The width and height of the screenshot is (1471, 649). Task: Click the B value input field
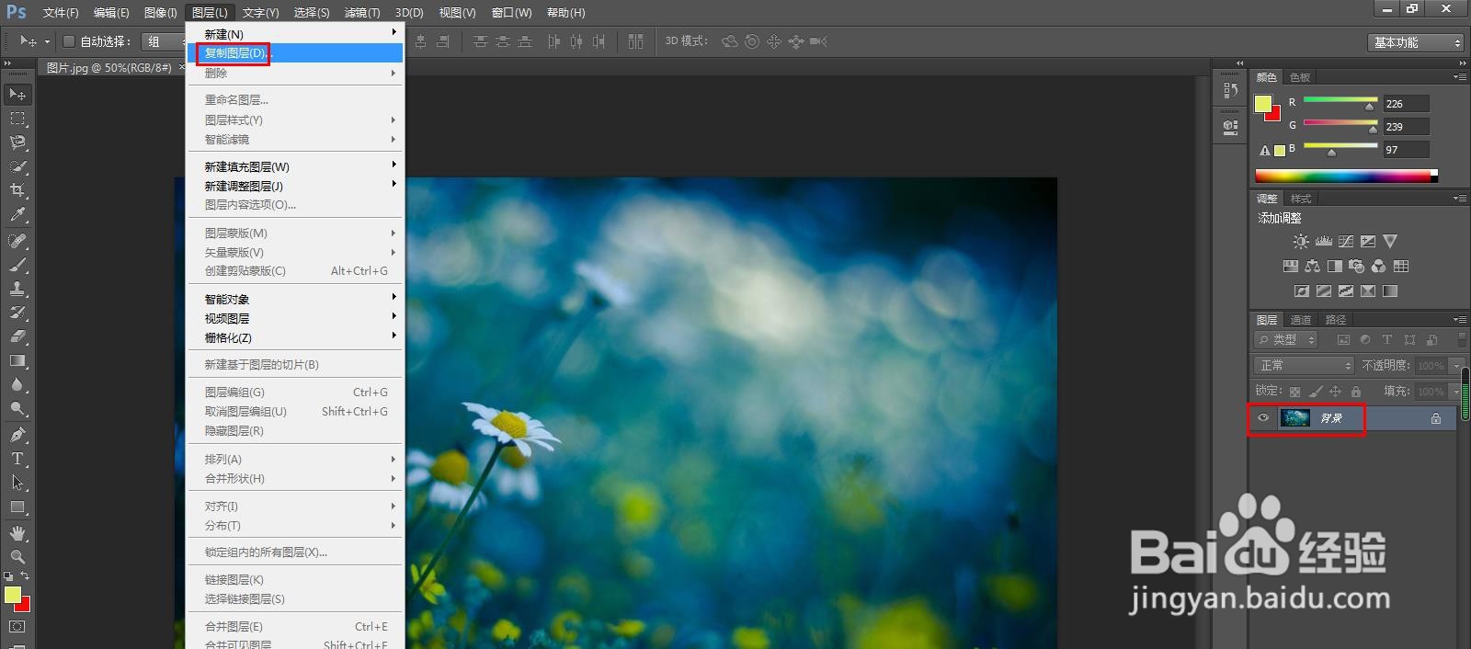pos(1407,150)
